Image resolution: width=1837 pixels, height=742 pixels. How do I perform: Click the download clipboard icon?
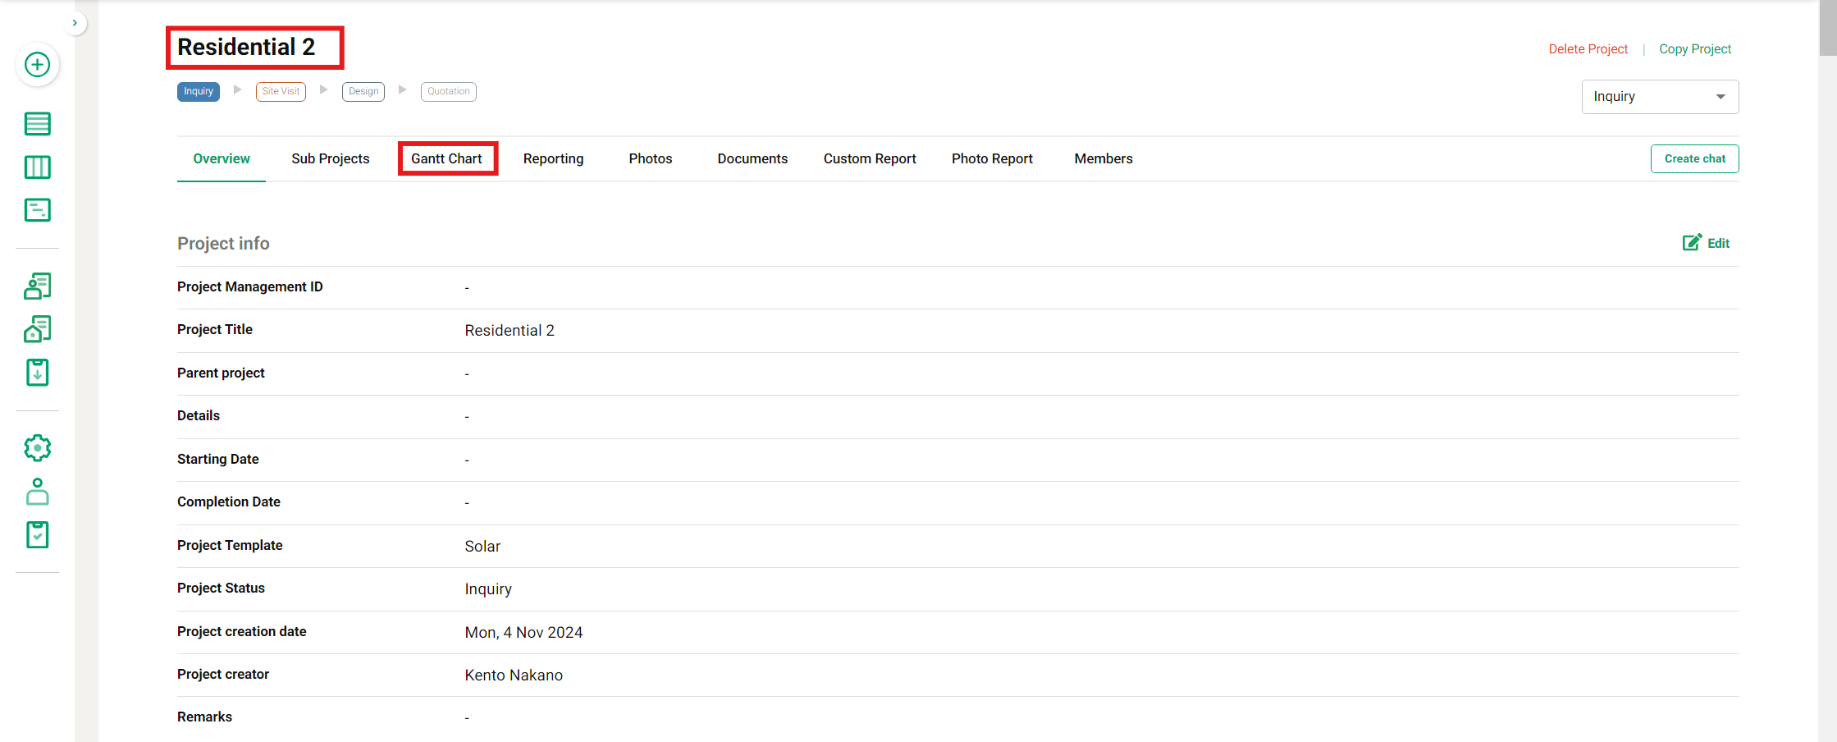coord(37,372)
